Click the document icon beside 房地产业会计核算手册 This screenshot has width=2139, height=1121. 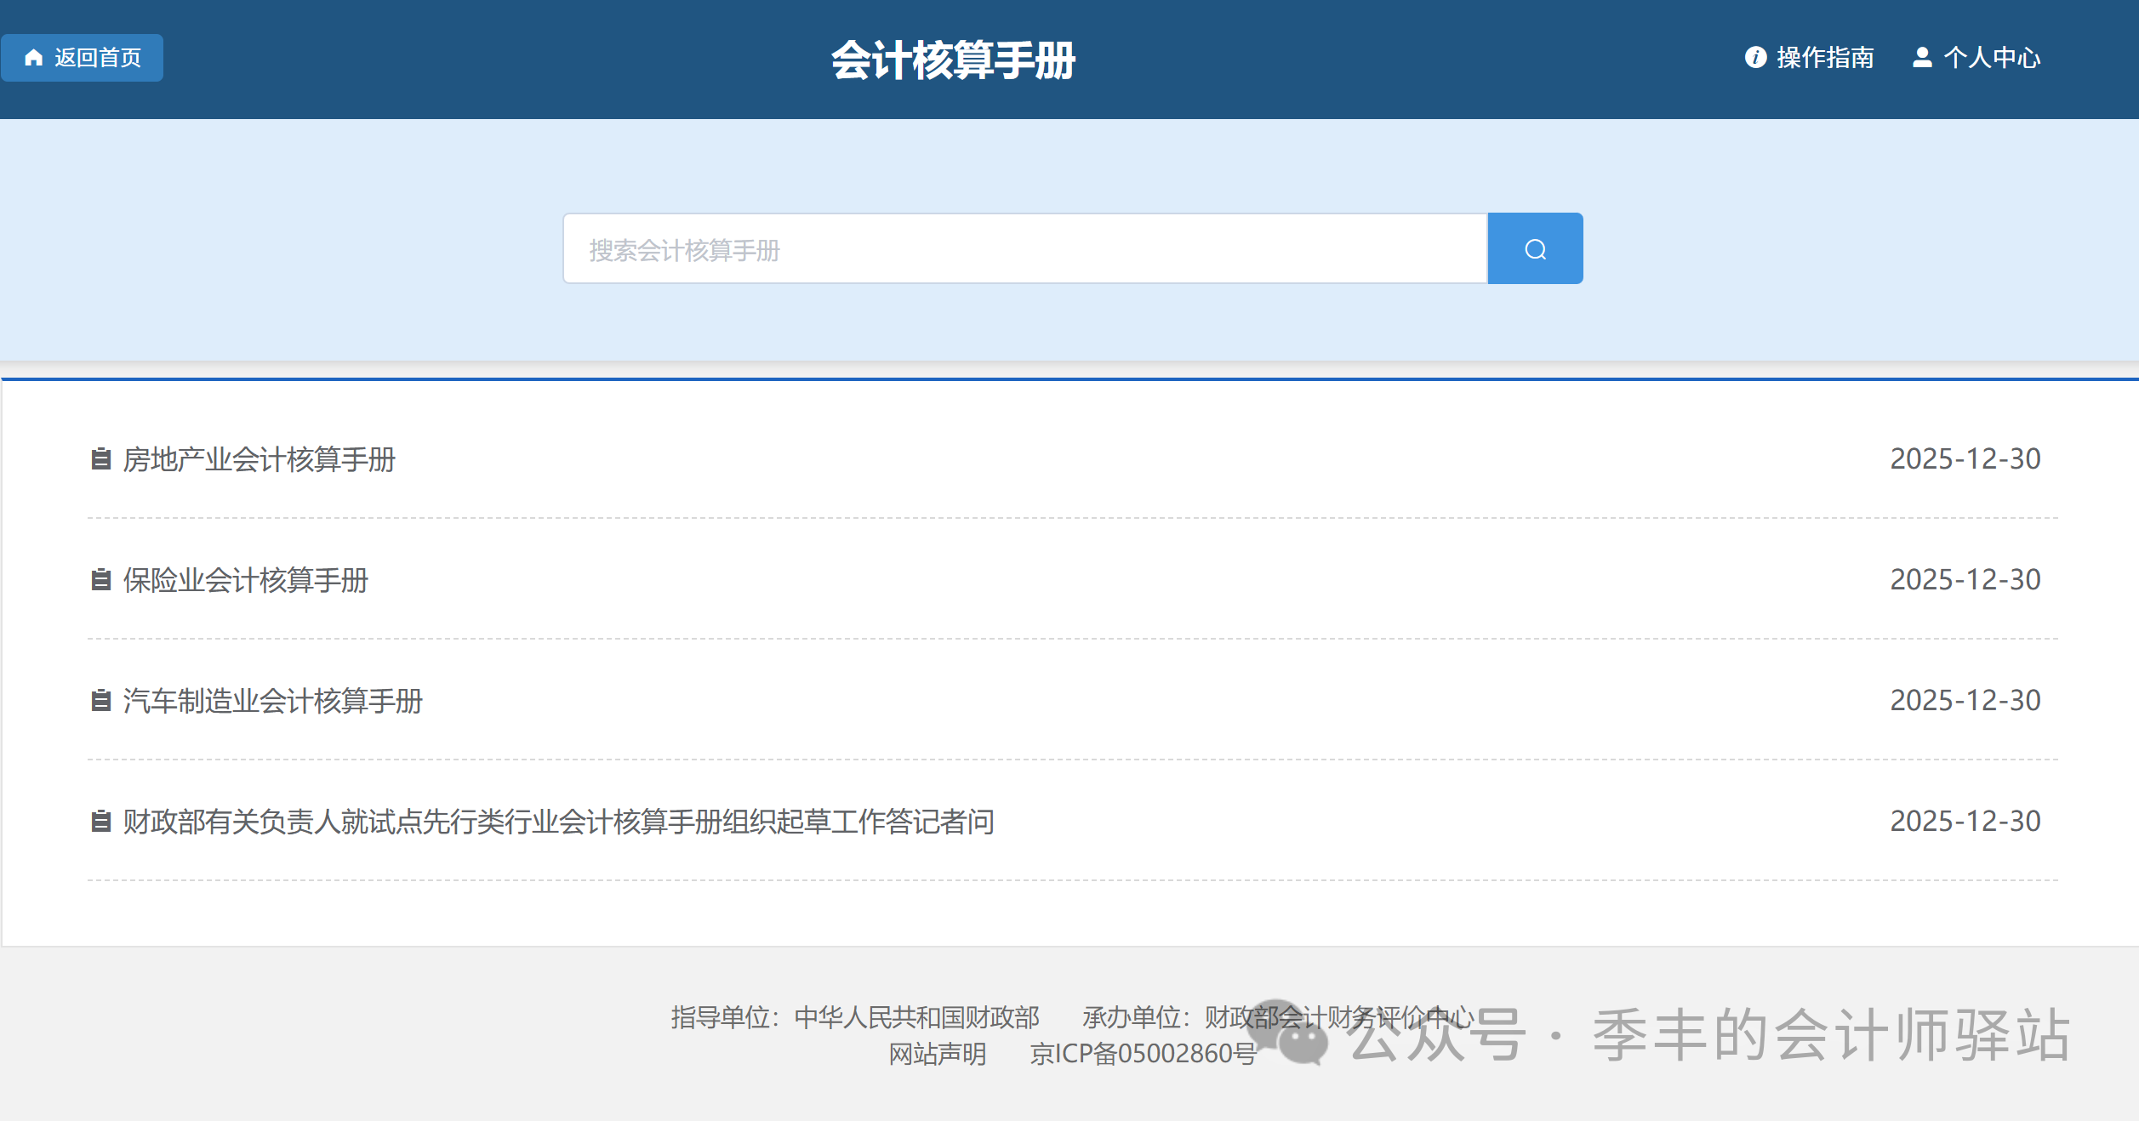[101, 459]
